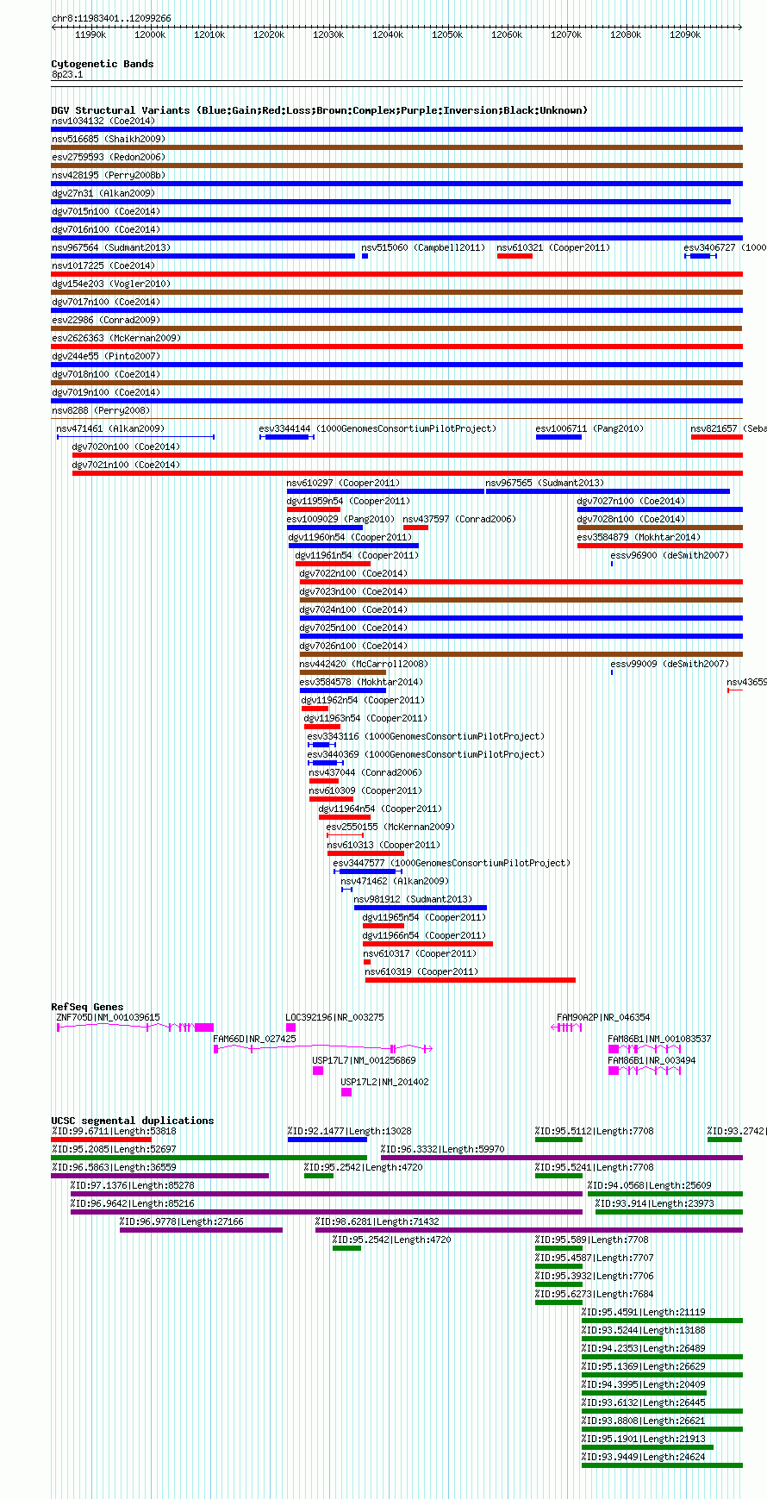Click the nsv610319 (Cooper2011) label
Viewport: 767px width, 1499px height.
pyautogui.click(x=421, y=971)
